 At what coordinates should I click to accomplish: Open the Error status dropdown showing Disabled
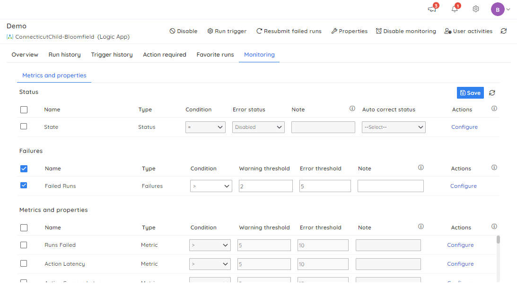pyautogui.click(x=258, y=126)
